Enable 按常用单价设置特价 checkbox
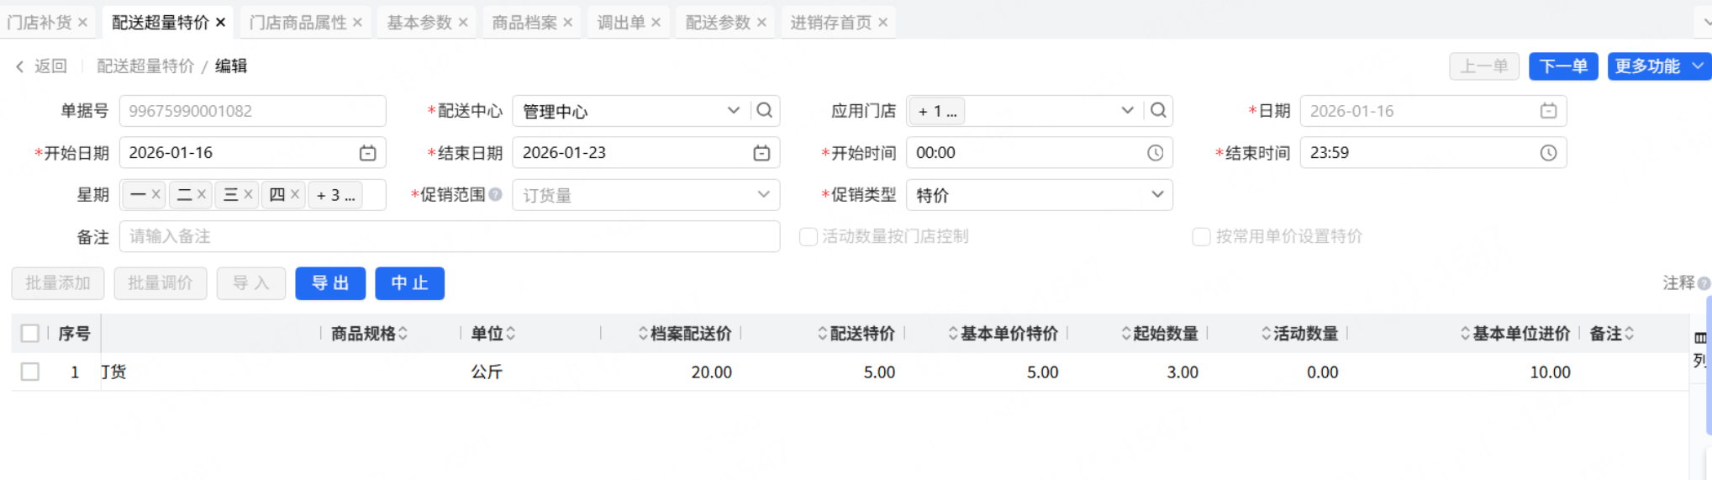This screenshot has height=480, width=1712. coord(1201,237)
